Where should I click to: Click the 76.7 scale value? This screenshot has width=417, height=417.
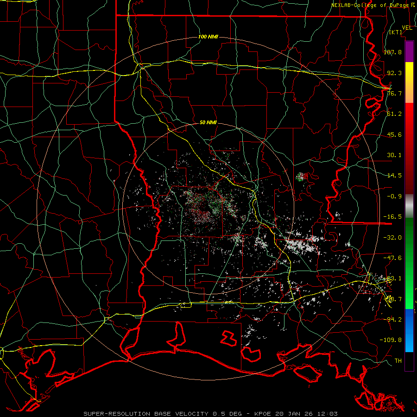pos(394,93)
